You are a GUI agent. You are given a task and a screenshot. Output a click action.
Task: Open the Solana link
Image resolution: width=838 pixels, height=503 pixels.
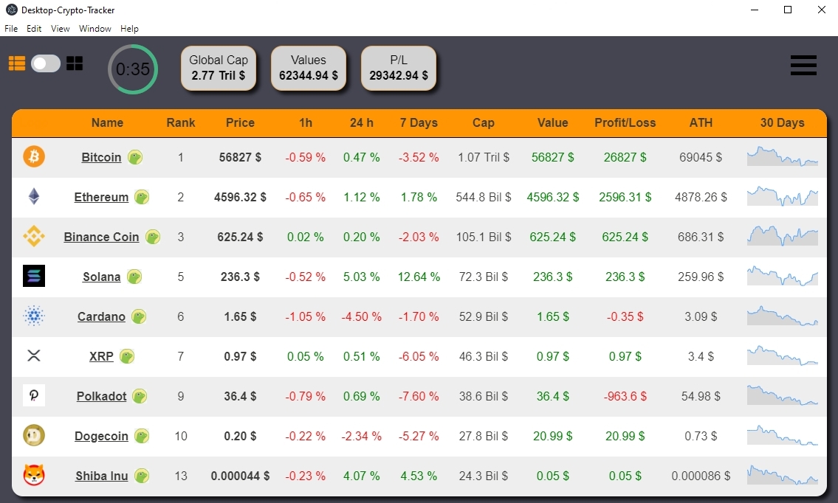(x=101, y=277)
